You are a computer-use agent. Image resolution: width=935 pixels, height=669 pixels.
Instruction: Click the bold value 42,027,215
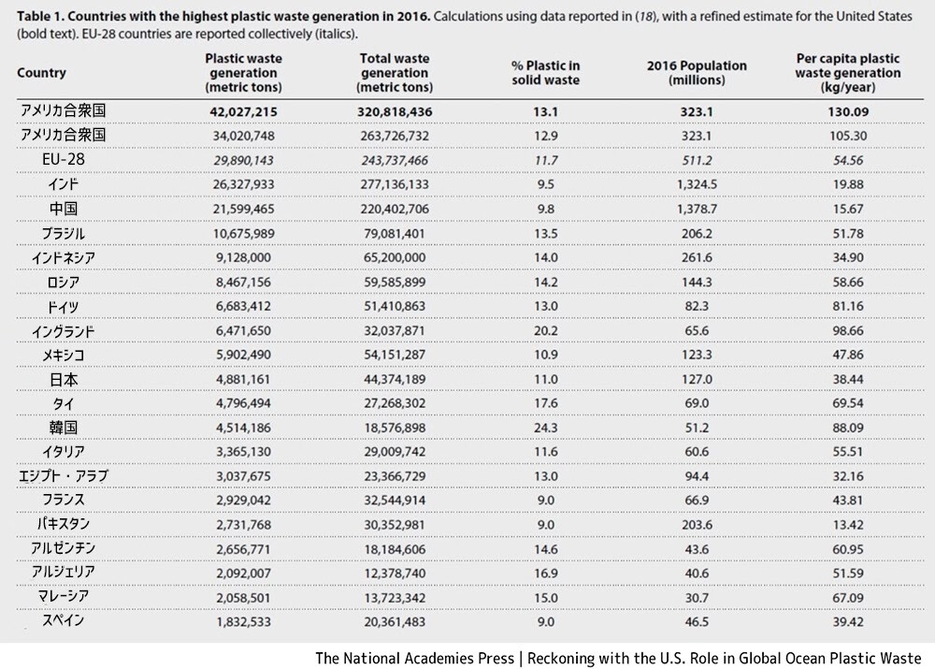click(x=243, y=111)
